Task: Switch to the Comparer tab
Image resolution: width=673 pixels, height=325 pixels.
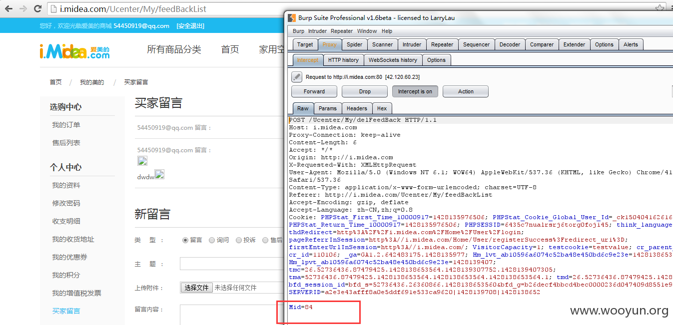Action: (542, 44)
